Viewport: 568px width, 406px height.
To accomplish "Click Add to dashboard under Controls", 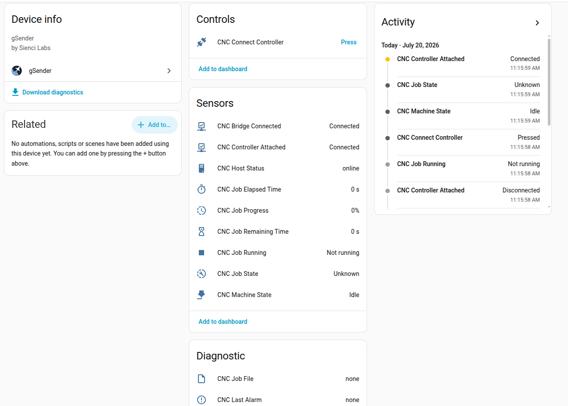I will point(223,69).
